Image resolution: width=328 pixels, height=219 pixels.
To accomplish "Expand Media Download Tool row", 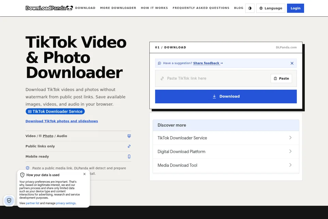I will 226,165.
